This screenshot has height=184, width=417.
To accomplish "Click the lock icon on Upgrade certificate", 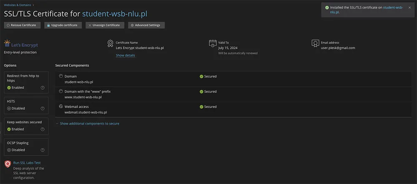I will coord(48,25).
